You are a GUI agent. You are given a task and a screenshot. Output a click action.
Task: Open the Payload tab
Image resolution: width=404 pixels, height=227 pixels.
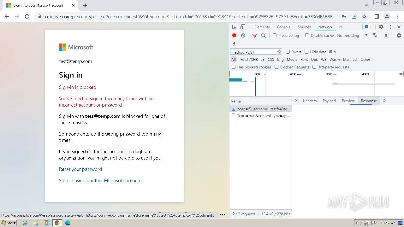[329, 101]
